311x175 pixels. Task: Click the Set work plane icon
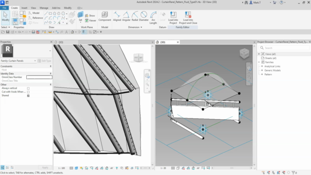pos(80,16)
